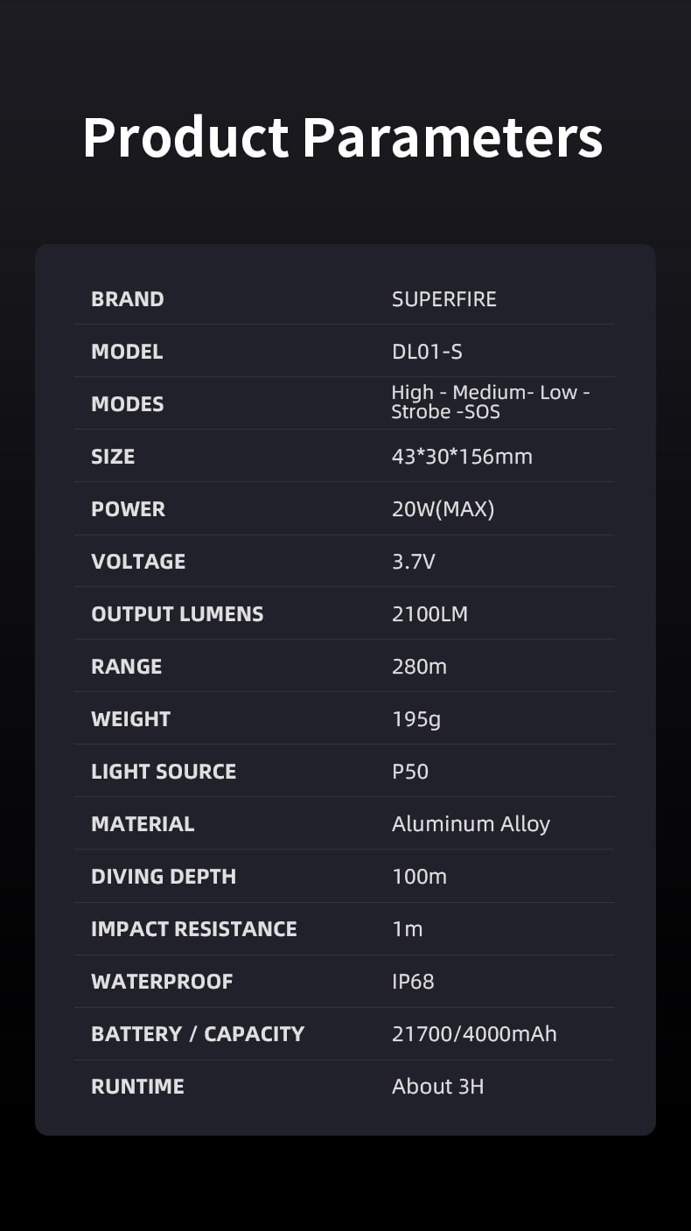Click the DIVING DEPTH label
Viewport: 691px width, 1231px height.
coord(164,877)
